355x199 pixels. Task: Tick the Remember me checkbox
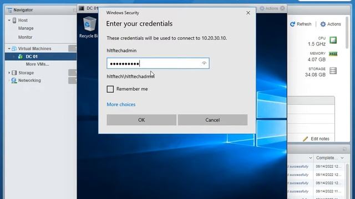tap(110, 89)
